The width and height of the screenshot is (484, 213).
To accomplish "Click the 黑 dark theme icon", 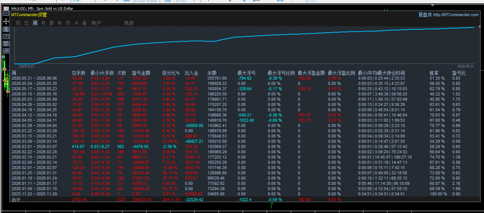I will pyautogui.click(x=6, y=43).
